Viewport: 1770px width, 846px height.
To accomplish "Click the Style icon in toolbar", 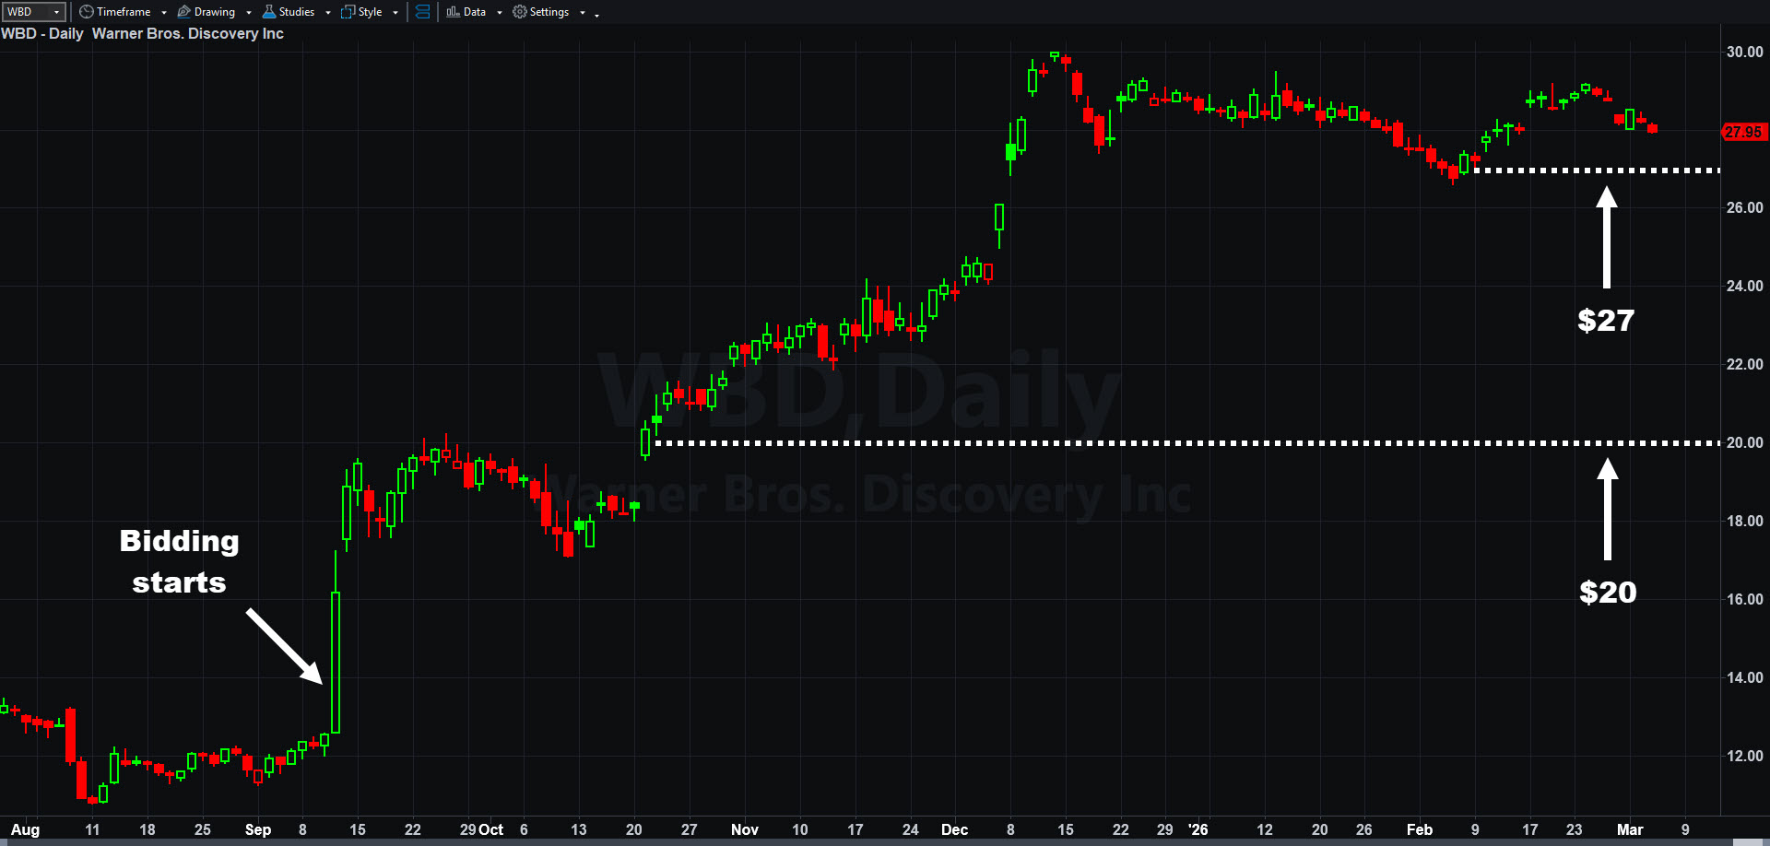I will tap(348, 12).
